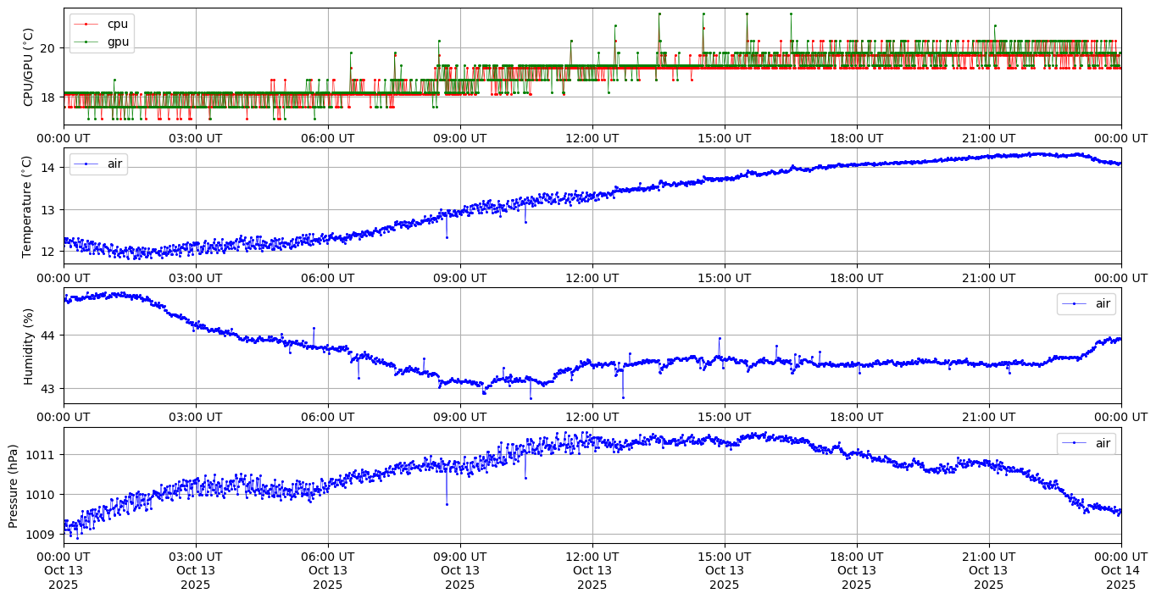1156x599 pixels.
Task: Click the 12:00 UT tick under the CPU/GPU plot
Action: click(x=592, y=138)
